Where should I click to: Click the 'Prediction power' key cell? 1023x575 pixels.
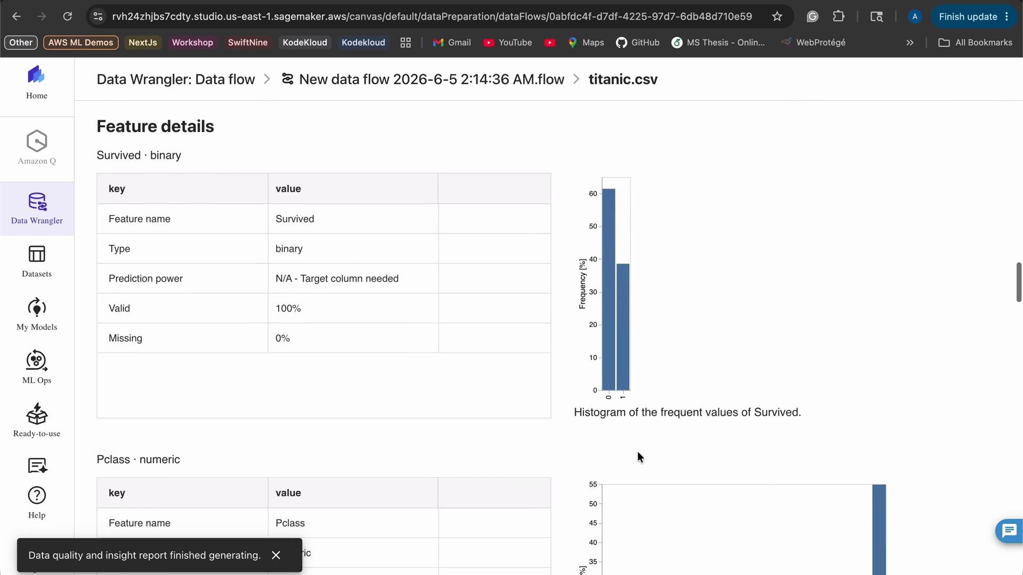pos(182,278)
